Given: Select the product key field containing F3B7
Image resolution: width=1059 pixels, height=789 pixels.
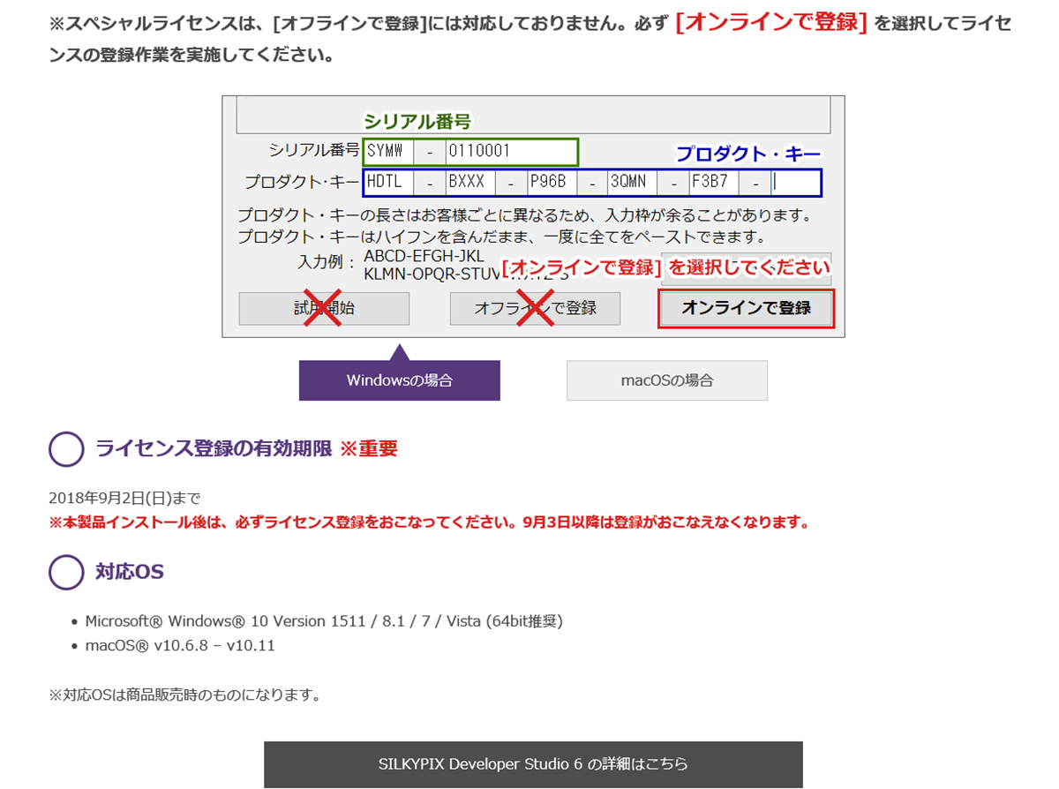Looking at the screenshot, I should point(715,183).
